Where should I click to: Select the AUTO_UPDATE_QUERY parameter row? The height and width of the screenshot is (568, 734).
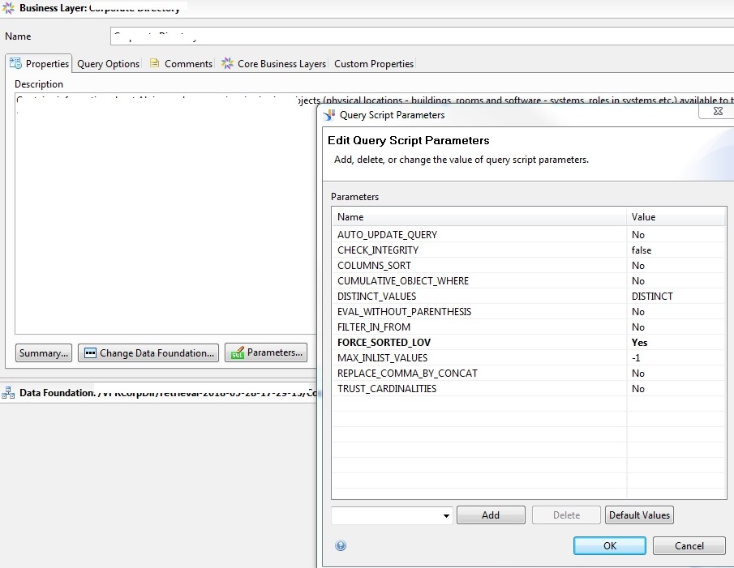529,235
